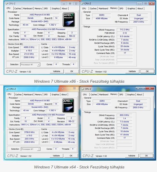157x172 pixels.
Task: Click the AMD Phenom II logo in x64 window
Action: tap(68, 105)
